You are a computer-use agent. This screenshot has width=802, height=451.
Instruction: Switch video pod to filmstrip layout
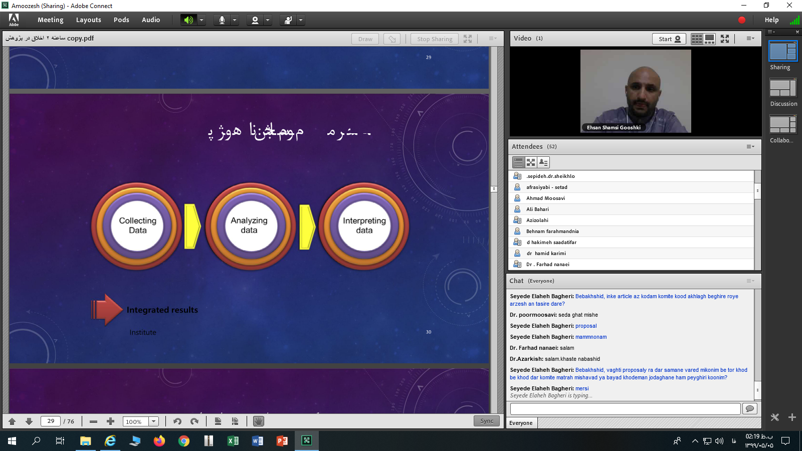coord(709,39)
